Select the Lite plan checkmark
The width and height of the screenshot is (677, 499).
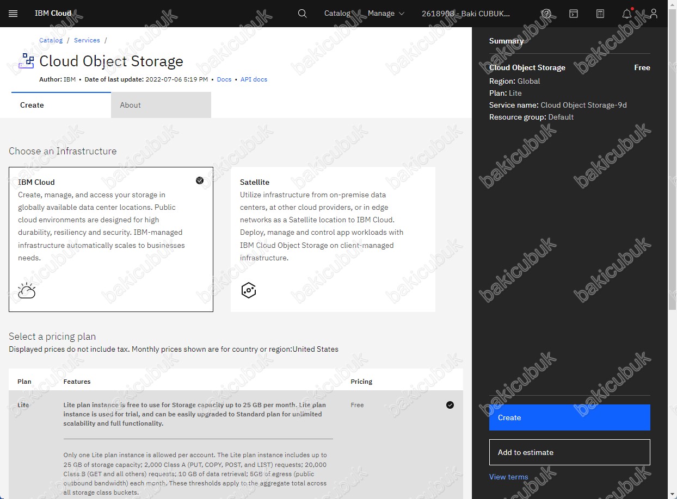[x=450, y=405]
